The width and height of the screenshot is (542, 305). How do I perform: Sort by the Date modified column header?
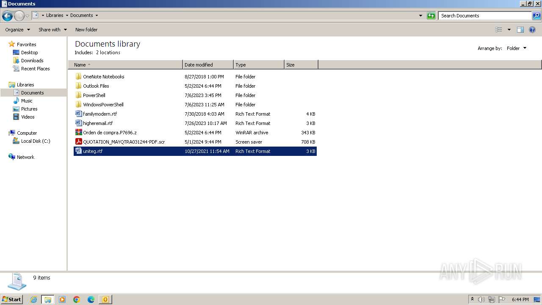pyautogui.click(x=208, y=65)
